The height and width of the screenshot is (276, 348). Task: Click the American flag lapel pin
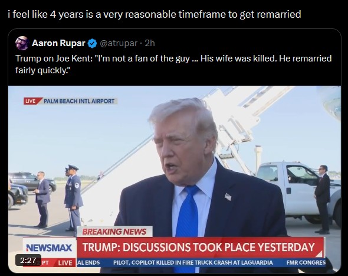pos(228,197)
